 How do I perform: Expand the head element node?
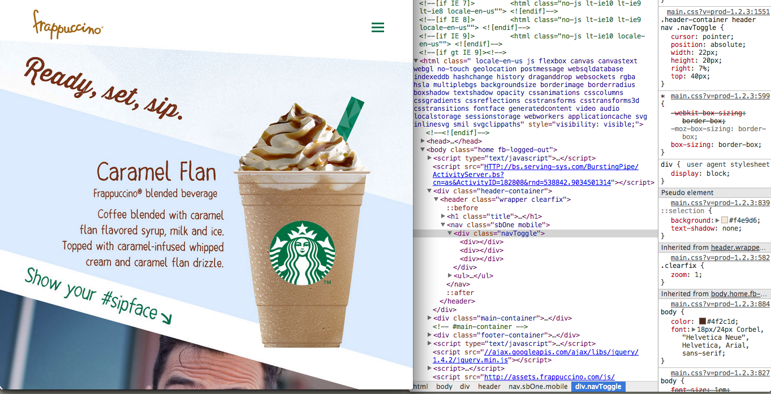pyautogui.click(x=423, y=141)
